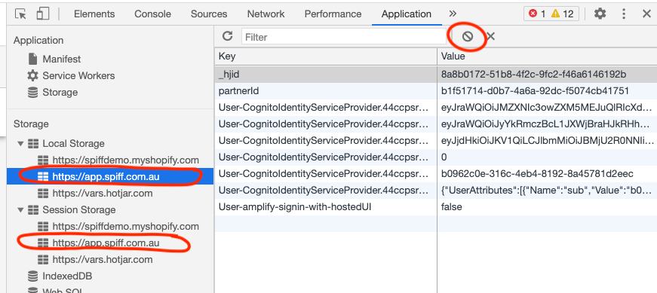Image resolution: width=657 pixels, height=293 pixels.
Task: Select vars.hotjar.com under Local Storage
Action: click(103, 194)
